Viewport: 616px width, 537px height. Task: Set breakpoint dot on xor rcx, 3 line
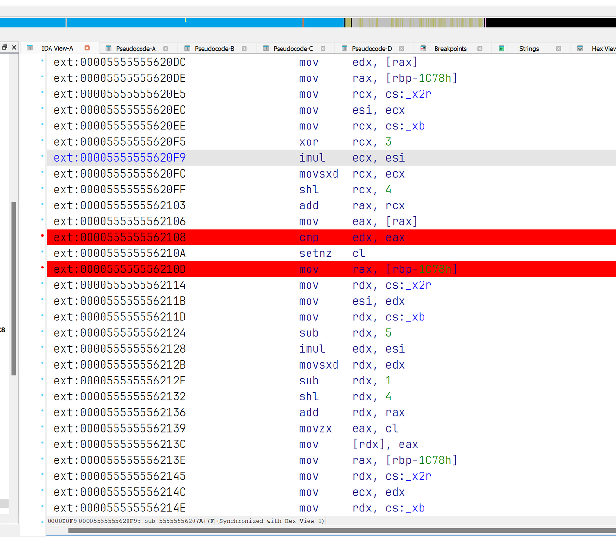(42, 140)
